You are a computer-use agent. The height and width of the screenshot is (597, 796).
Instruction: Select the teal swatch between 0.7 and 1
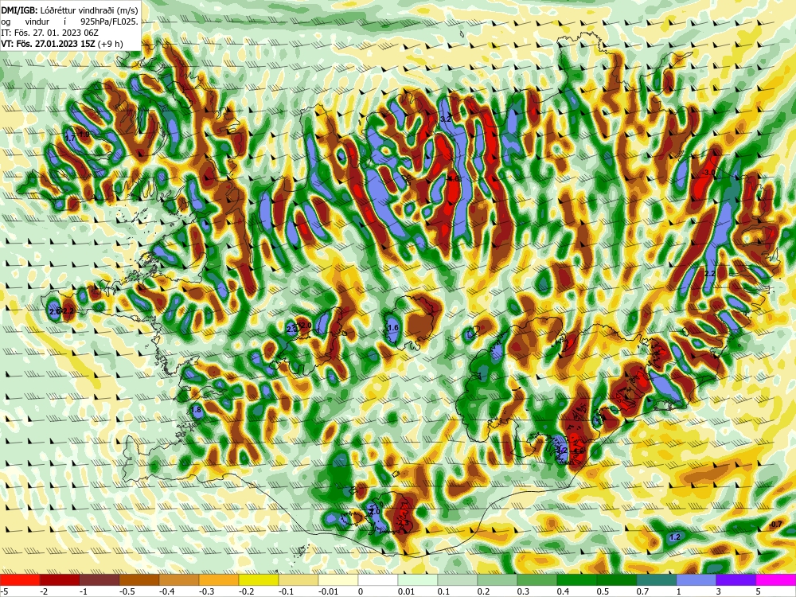pyautogui.click(x=657, y=580)
